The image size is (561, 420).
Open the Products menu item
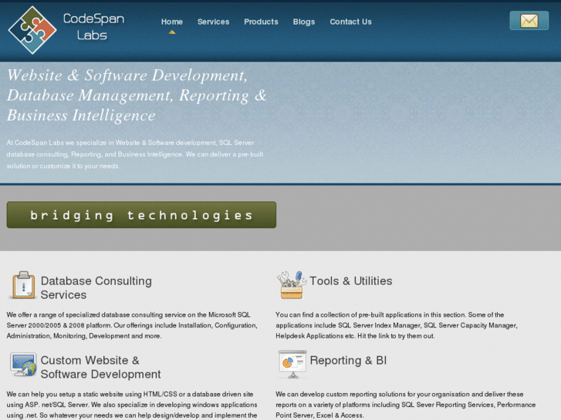[261, 22]
